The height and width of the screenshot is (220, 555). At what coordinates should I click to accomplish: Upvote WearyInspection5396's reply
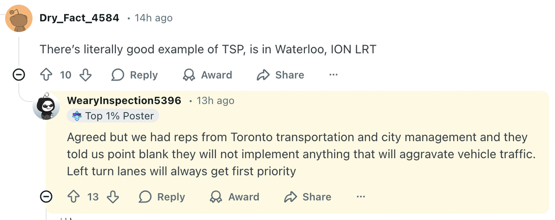coord(73,197)
